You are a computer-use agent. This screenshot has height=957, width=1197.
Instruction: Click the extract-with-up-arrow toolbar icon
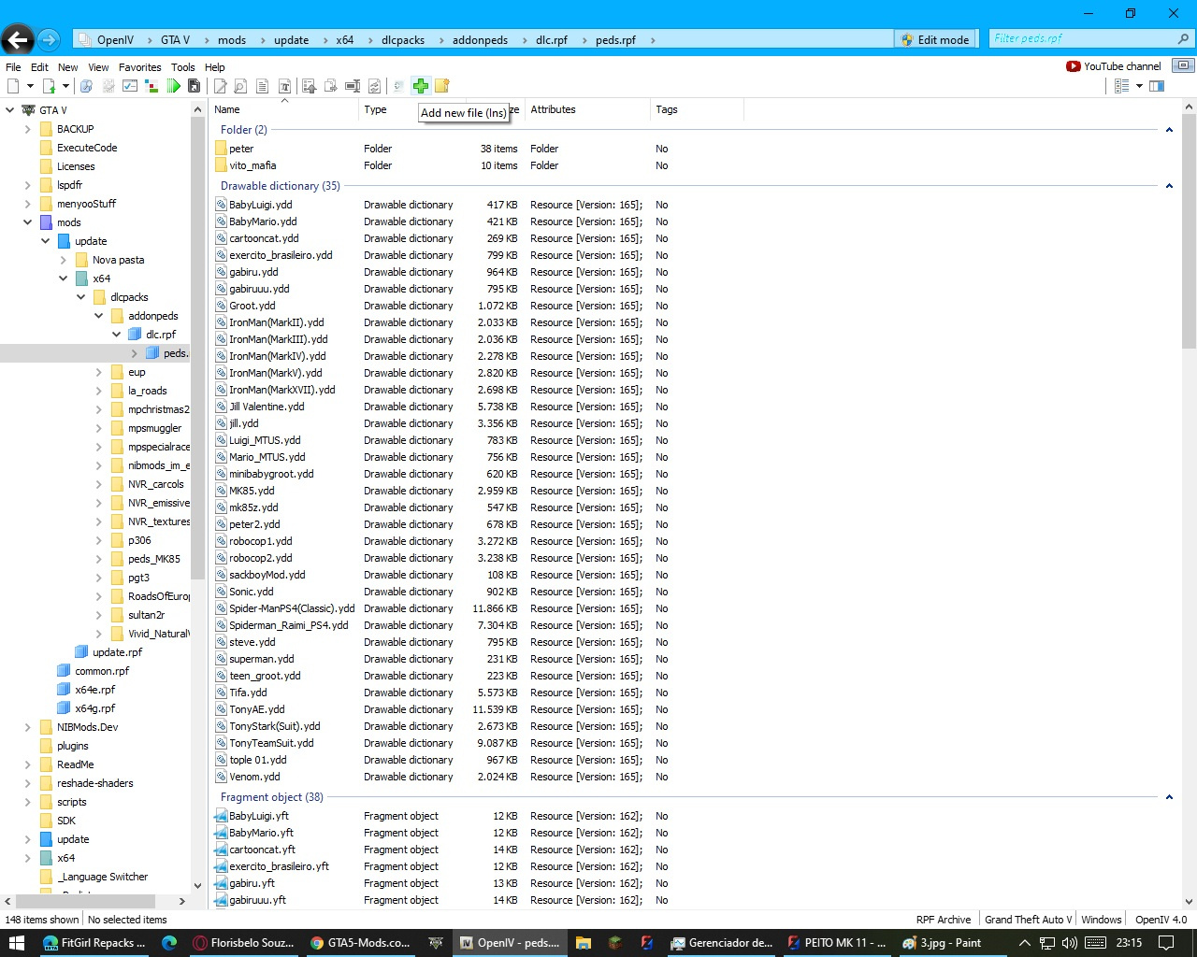point(310,86)
